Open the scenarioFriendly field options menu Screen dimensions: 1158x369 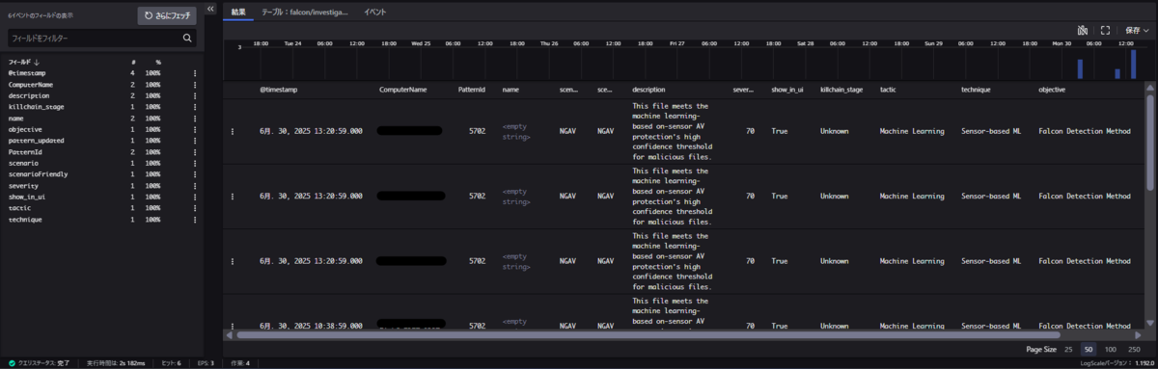[x=195, y=174]
